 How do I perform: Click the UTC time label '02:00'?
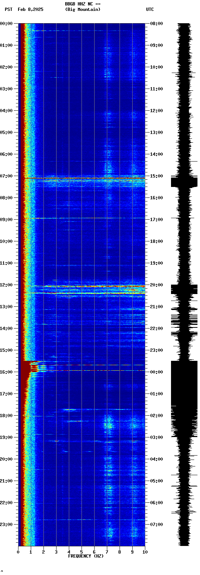pos(157,416)
